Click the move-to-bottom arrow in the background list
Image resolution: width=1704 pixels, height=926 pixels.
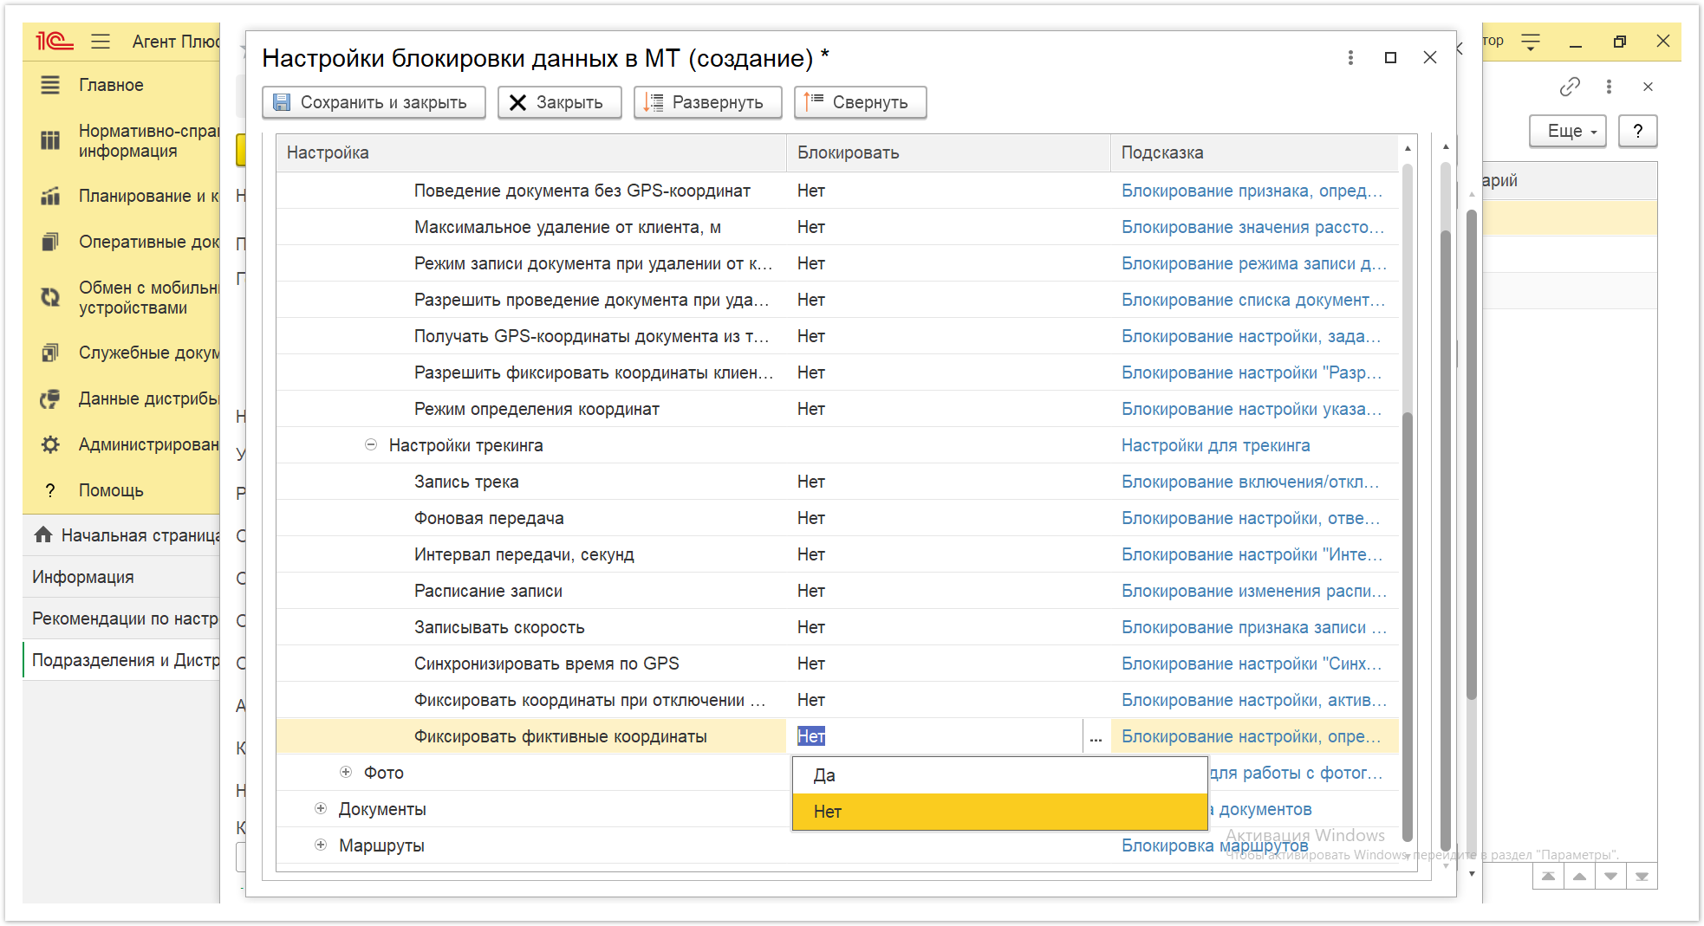[1642, 877]
